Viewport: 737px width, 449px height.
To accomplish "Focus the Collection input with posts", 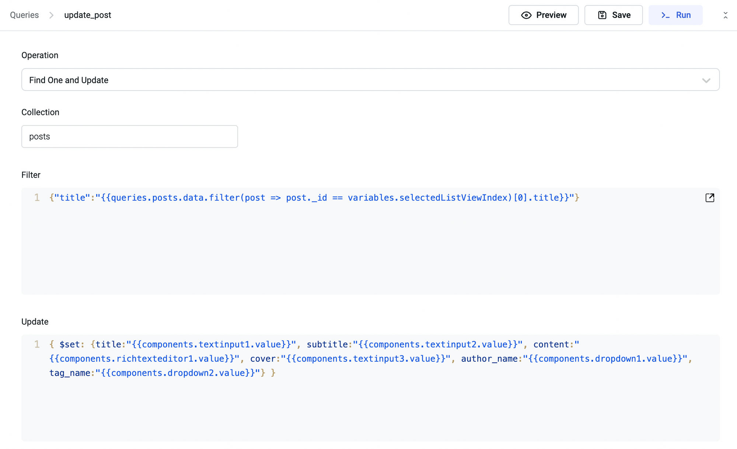I will click(129, 137).
